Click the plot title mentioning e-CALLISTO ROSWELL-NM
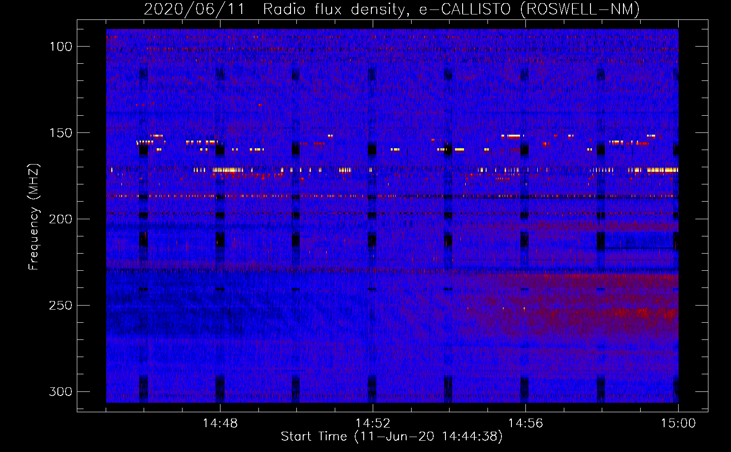The width and height of the screenshot is (731, 452). (x=392, y=9)
